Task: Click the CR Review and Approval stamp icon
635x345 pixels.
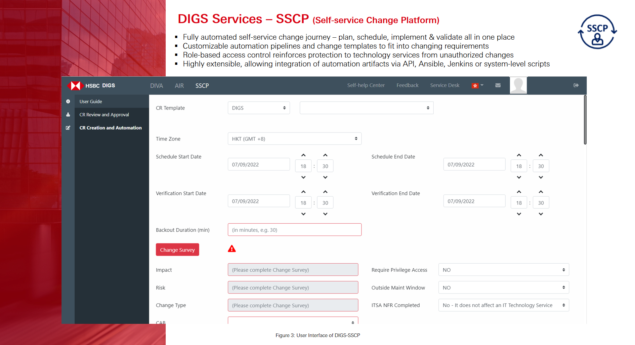Action: [x=68, y=115]
